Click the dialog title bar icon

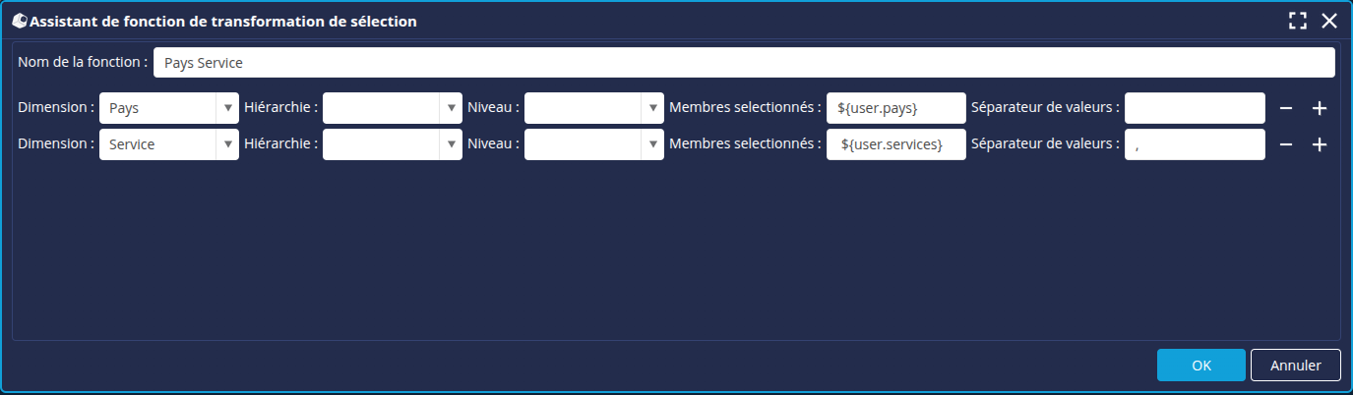[x=19, y=21]
